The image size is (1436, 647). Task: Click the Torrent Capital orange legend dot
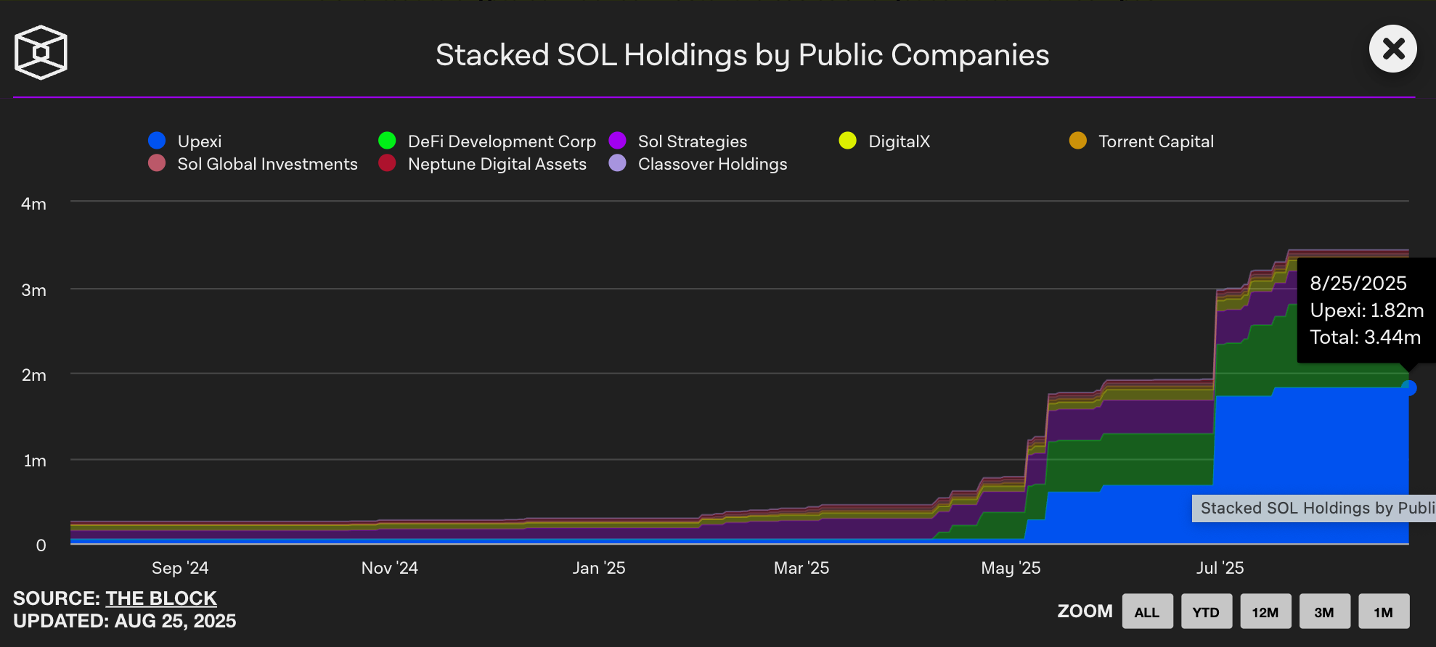(x=1077, y=141)
